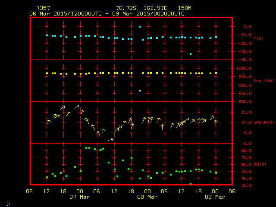276x207 pixels.
Task: Click the isolated yellow pressure point near 850
Action: [x=139, y=91]
